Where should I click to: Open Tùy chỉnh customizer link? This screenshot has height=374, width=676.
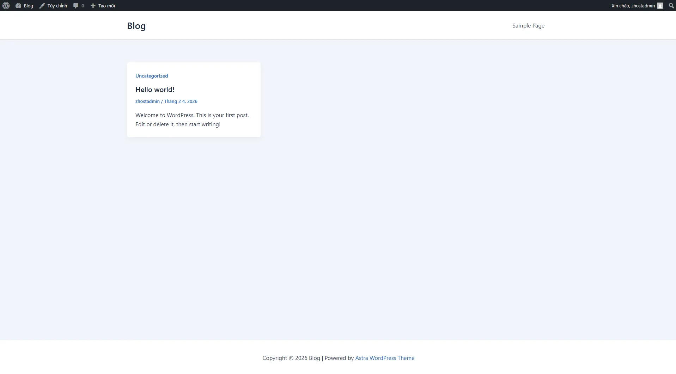coord(53,6)
